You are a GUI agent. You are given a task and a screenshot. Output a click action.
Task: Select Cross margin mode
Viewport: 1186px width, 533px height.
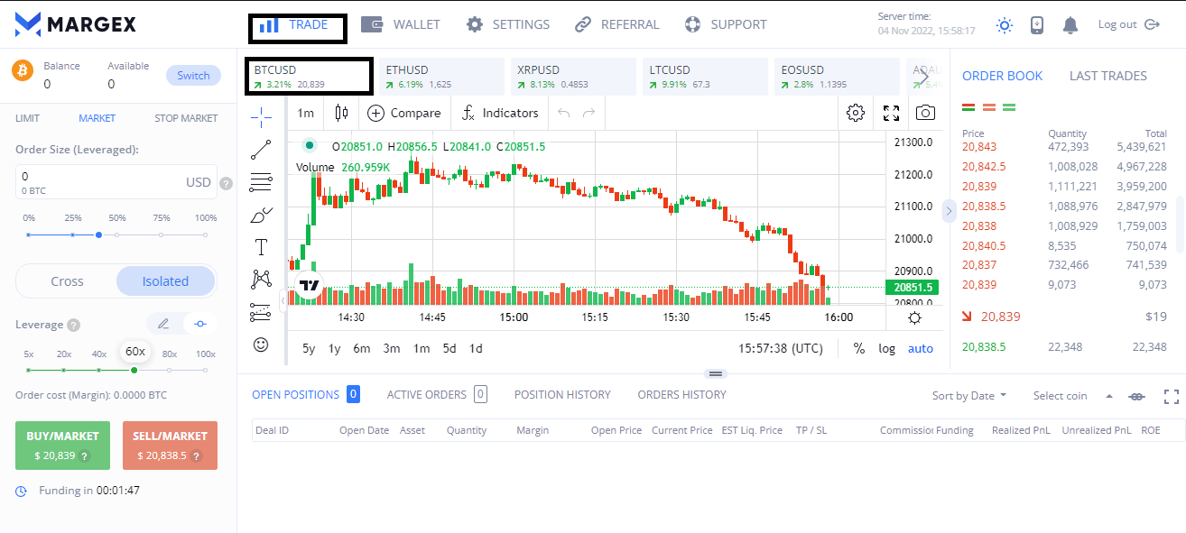(x=67, y=281)
